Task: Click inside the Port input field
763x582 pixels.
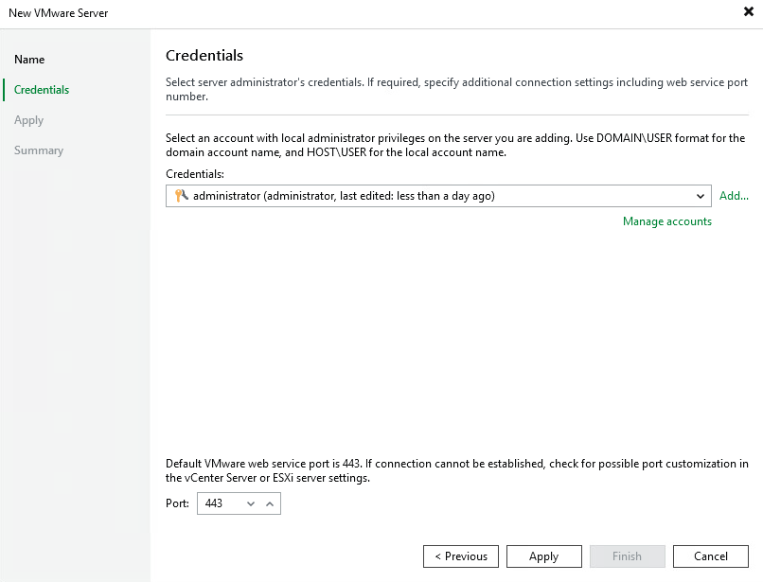Action: 218,503
